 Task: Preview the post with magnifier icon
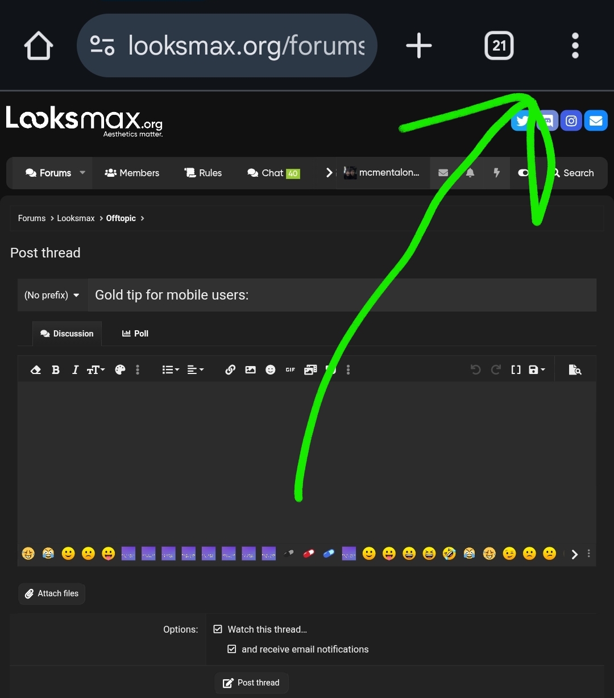pos(575,370)
